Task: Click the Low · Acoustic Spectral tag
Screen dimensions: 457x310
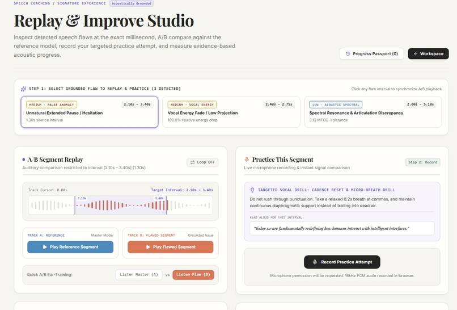Action: click(336, 104)
